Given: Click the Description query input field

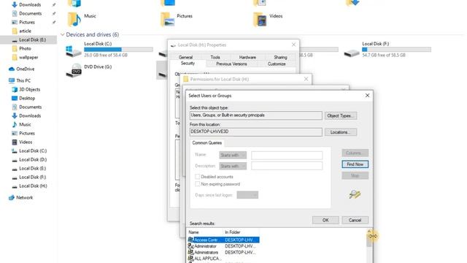Looking at the screenshot, I should point(287,166).
